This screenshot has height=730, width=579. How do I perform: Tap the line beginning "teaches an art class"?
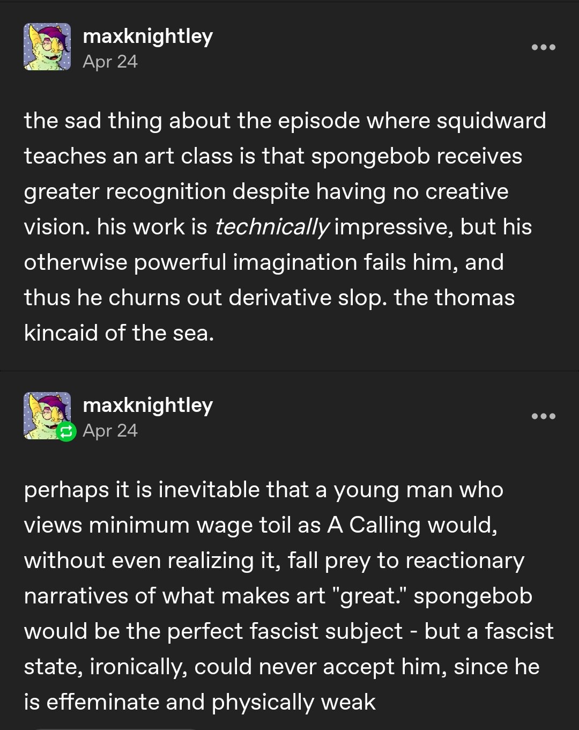[273, 156]
